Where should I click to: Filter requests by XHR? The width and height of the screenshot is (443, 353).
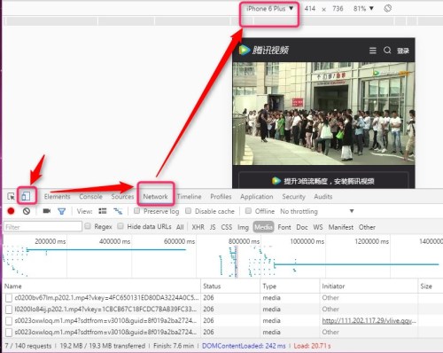click(198, 227)
